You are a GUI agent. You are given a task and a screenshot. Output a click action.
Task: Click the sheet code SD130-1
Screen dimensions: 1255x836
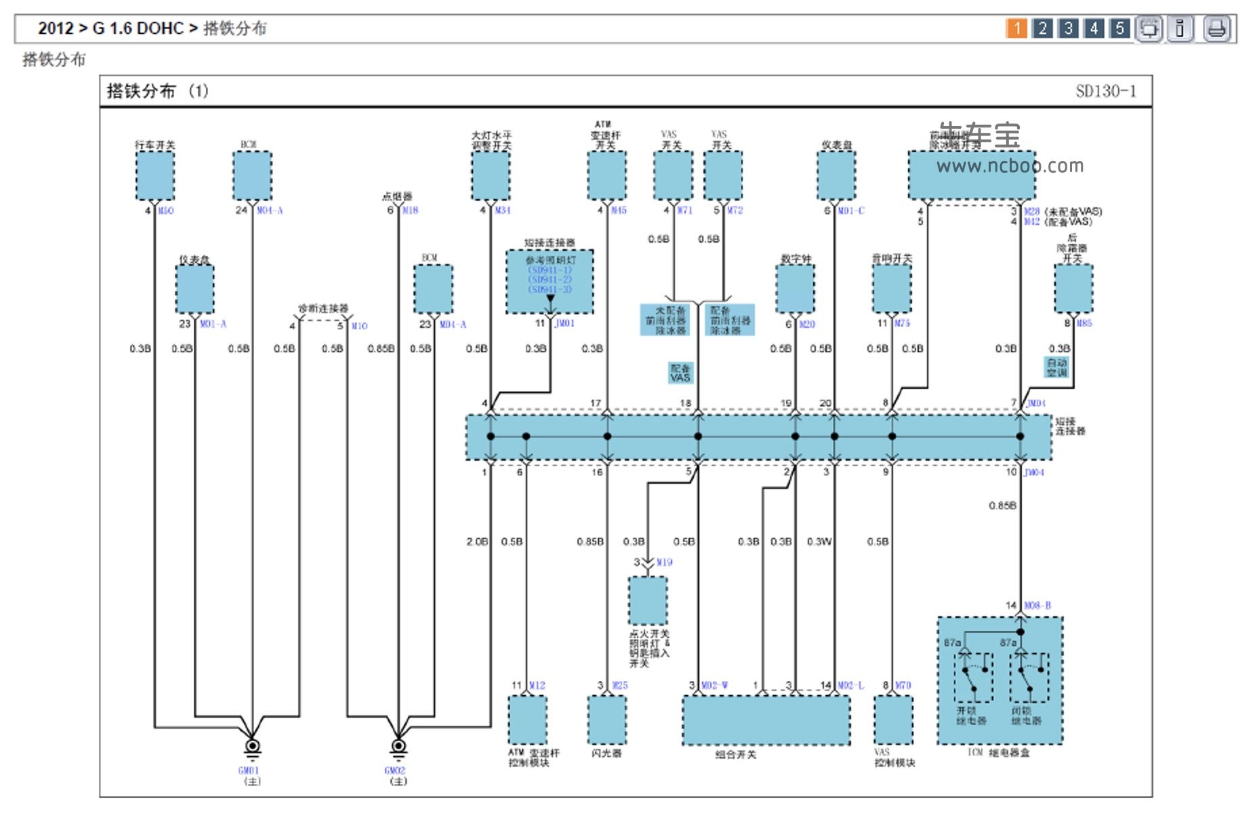pyautogui.click(x=1106, y=91)
